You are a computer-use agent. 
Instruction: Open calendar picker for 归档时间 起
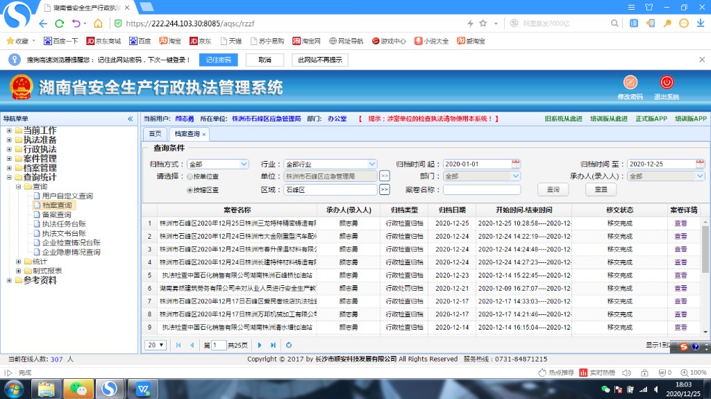click(515, 164)
